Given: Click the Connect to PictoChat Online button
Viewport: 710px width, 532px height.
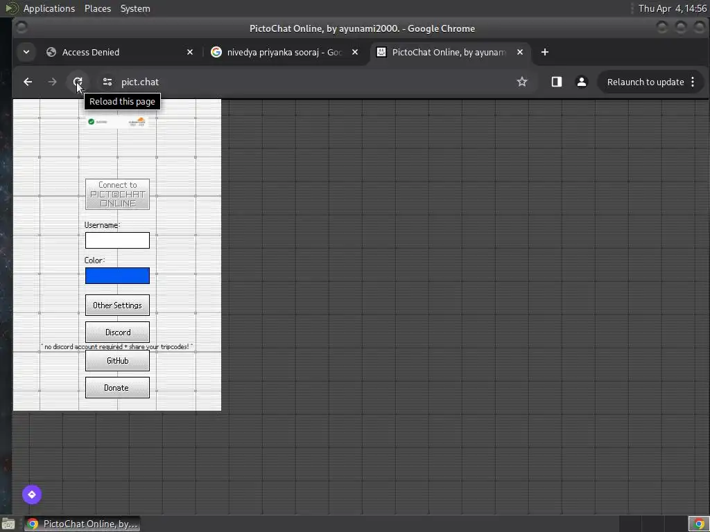Looking at the screenshot, I should 117,194.
